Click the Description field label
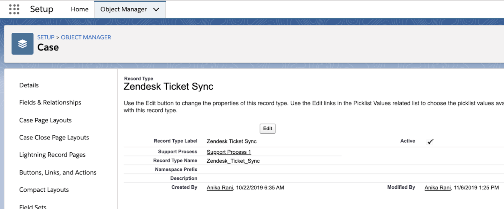Viewport: 504px width, 209px height. tap(184, 178)
